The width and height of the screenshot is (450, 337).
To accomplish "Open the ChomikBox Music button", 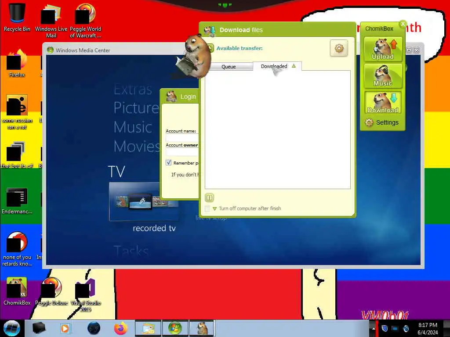I will pos(383,75).
